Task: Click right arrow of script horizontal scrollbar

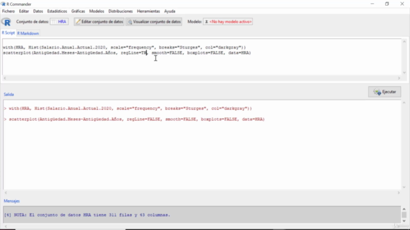Action: (x=399, y=78)
